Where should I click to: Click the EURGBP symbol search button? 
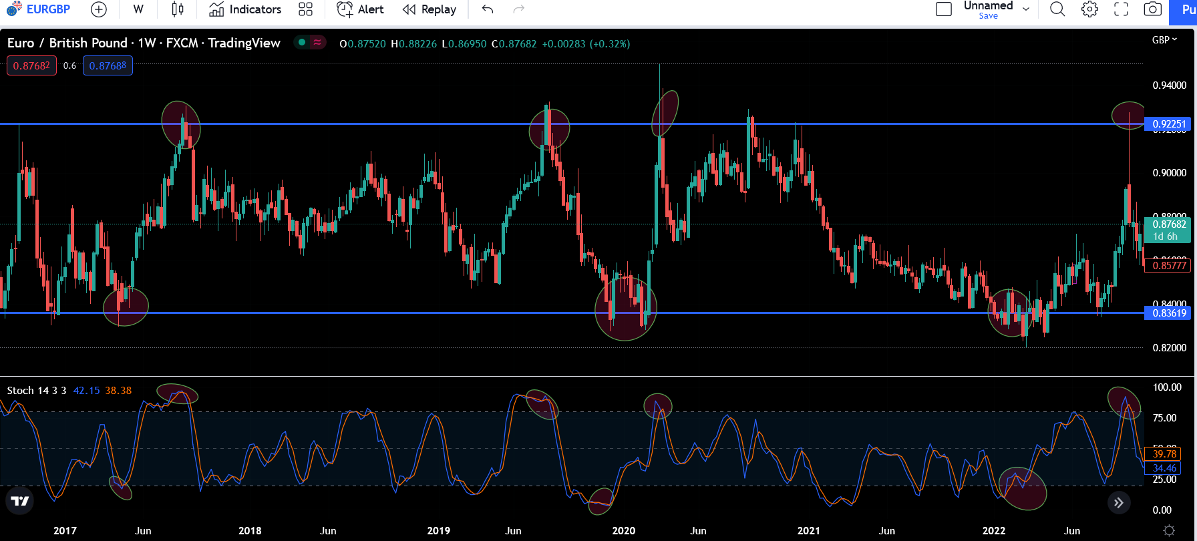[39, 9]
